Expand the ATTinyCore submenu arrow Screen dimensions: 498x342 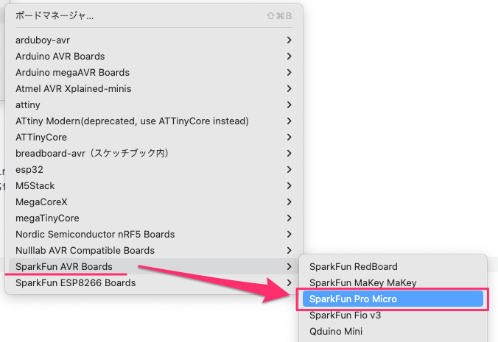tap(290, 138)
